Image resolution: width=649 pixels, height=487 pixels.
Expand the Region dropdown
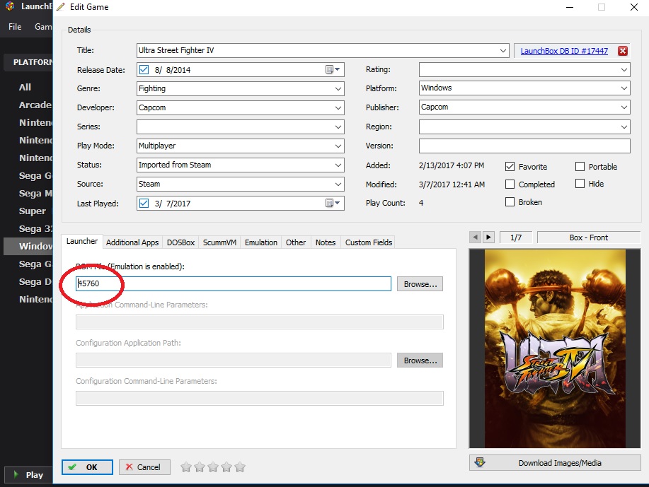point(624,127)
